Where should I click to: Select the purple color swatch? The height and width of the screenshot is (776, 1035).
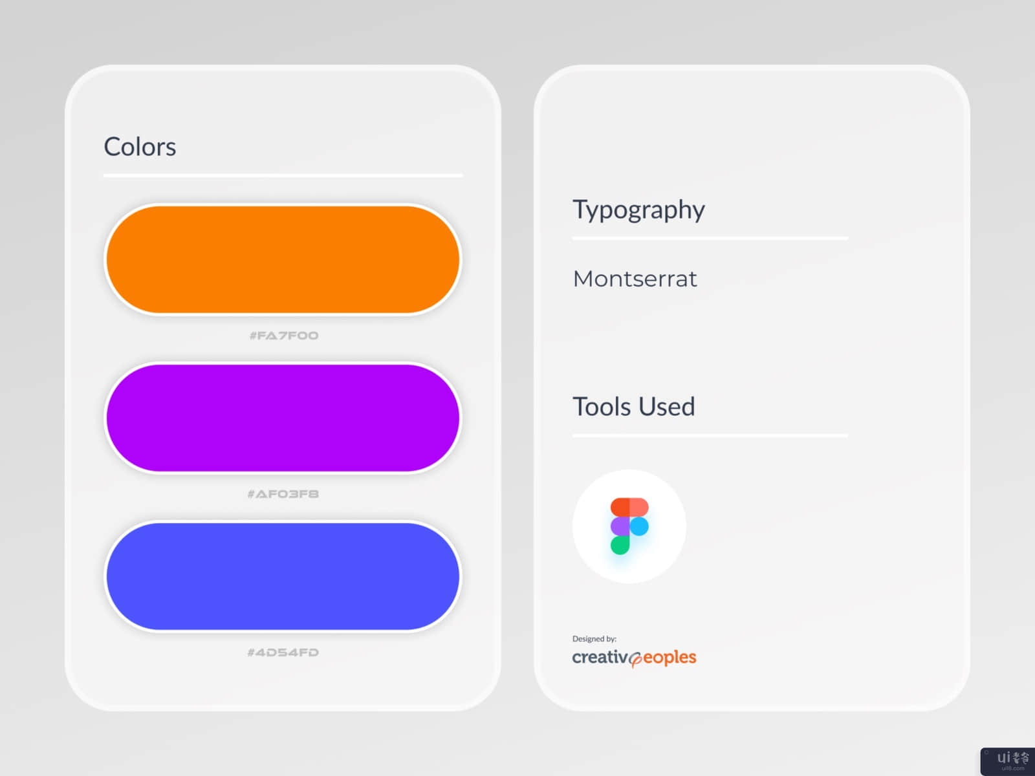[x=283, y=418]
